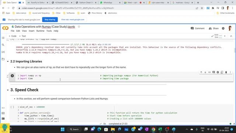Add a new Code cell
Screen dimensions: 236x133
click(13, 36)
